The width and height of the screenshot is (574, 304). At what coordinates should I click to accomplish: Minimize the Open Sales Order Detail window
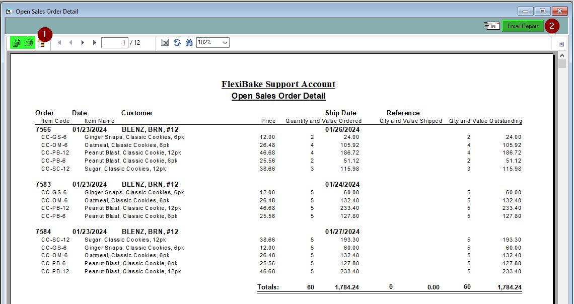coord(525,12)
